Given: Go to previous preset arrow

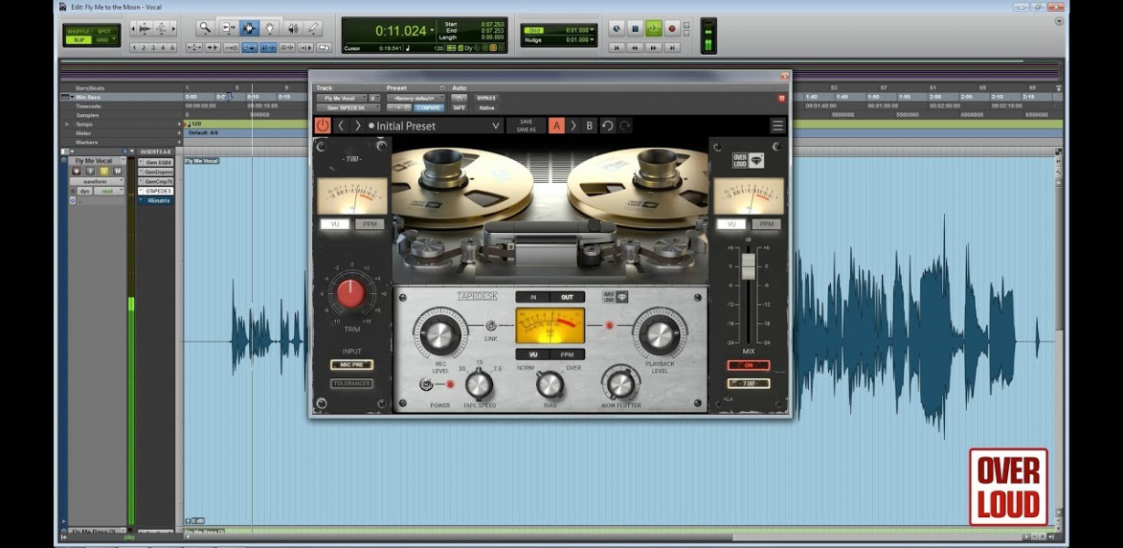Looking at the screenshot, I should pyautogui.click(x=341, y=126).
